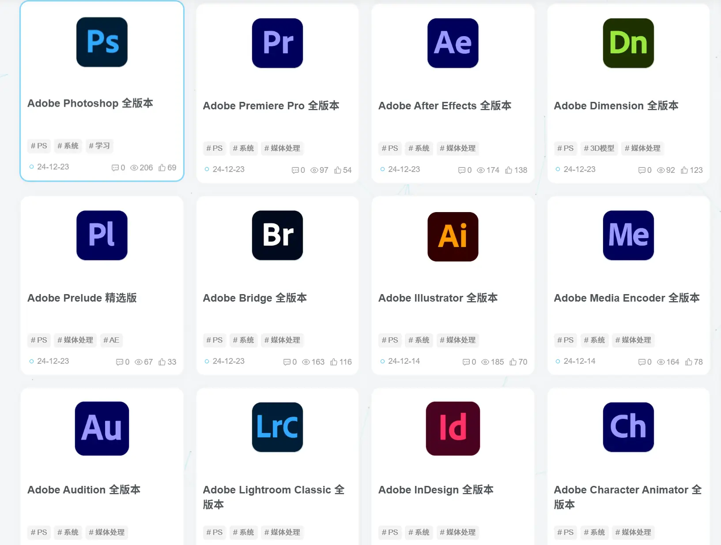Viewport: 721px width, 545px height.
Task: Click the #系统 tag on Bridge card
Action: coord(243,340)
